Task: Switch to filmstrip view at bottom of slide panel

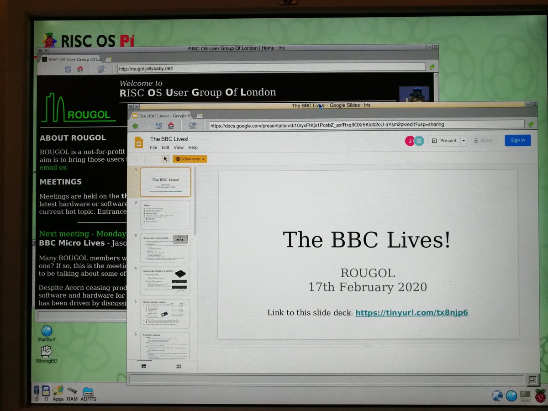Action: click(x=144, y=366)
